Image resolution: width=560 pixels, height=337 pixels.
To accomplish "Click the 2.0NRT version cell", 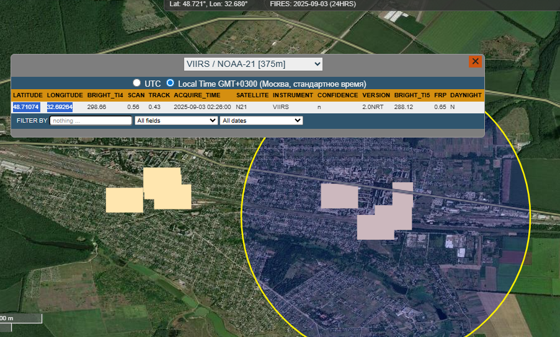I will (373, 107).
